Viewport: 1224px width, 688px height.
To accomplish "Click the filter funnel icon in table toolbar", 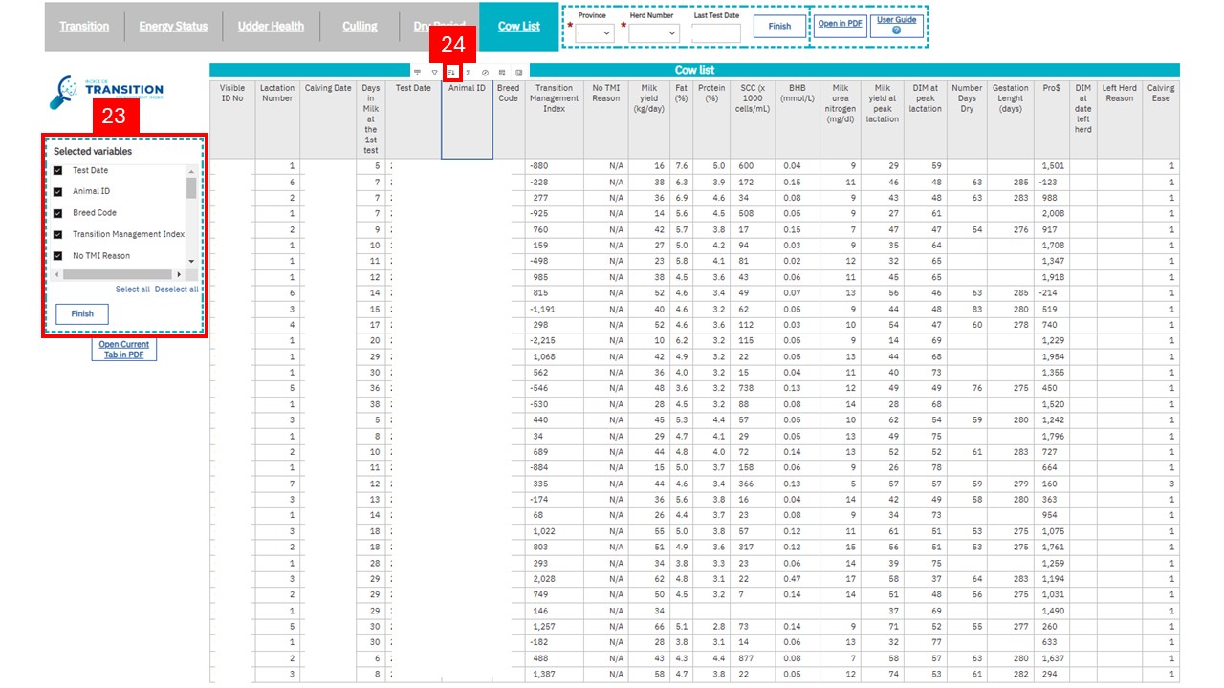I will pyautogui.click(x=434, y=72).
